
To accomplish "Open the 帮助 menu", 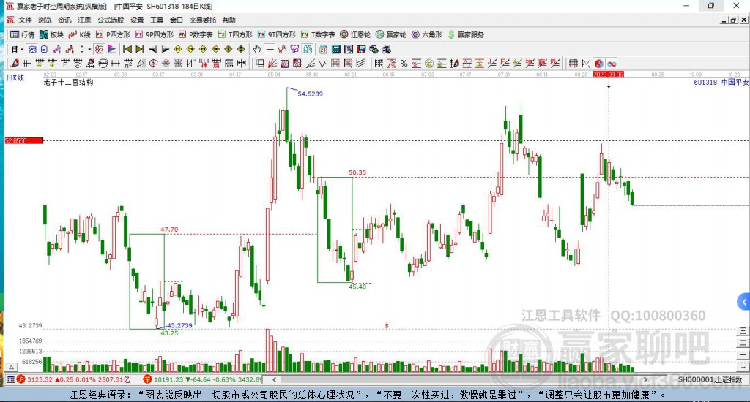I will [x=229, y=20].
